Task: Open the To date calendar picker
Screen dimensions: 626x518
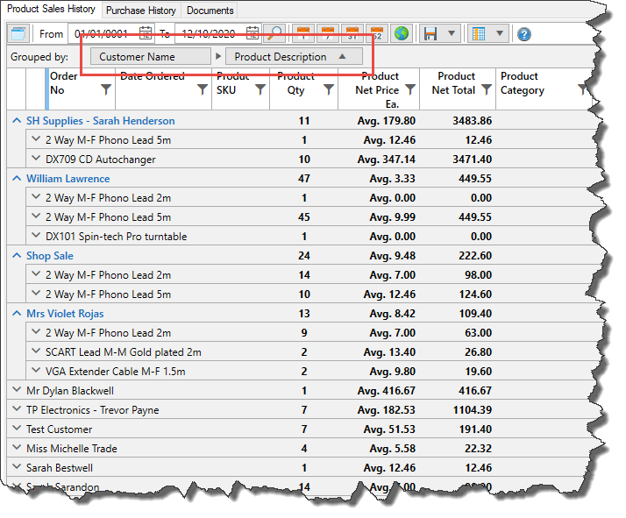Action: tap(253, 34)
